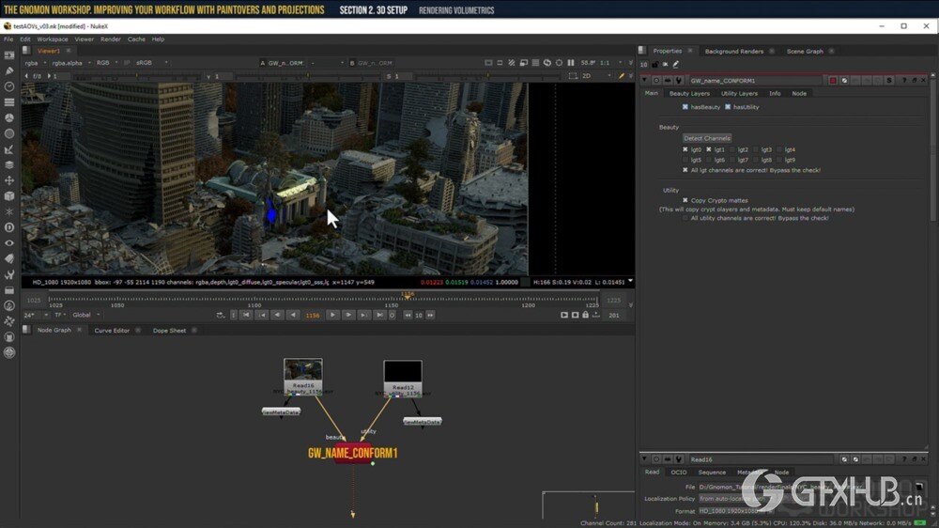
Task: Click the S icon on GW_name_CONFORM1 header
Action: [x=889, y=80]
